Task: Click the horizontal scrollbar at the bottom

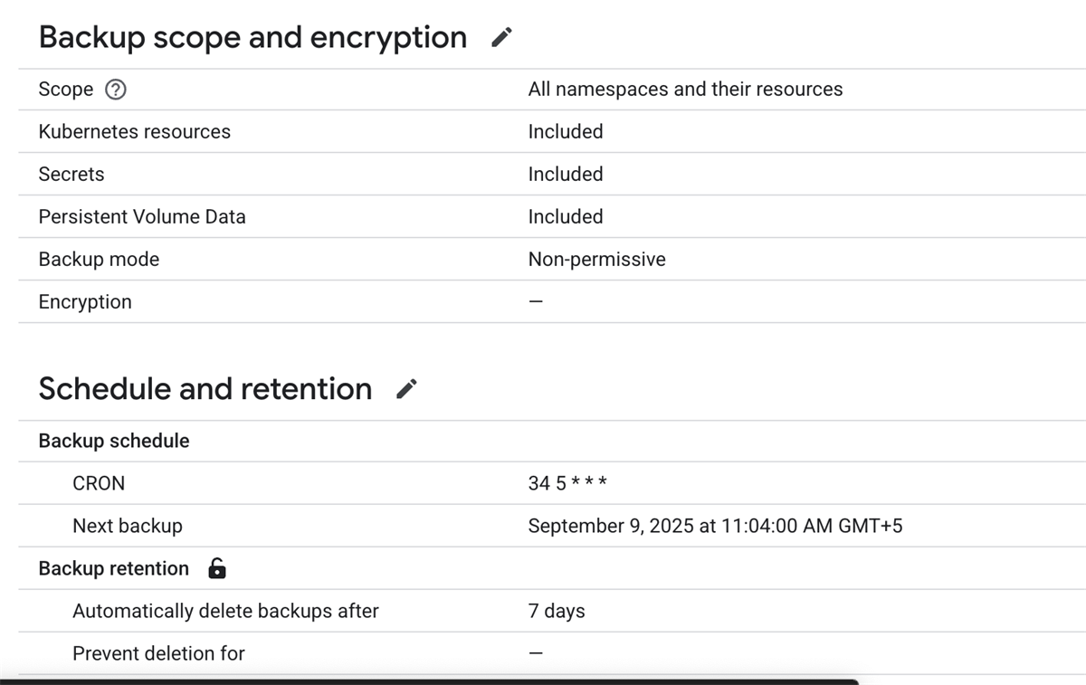Action: [434, 680]
